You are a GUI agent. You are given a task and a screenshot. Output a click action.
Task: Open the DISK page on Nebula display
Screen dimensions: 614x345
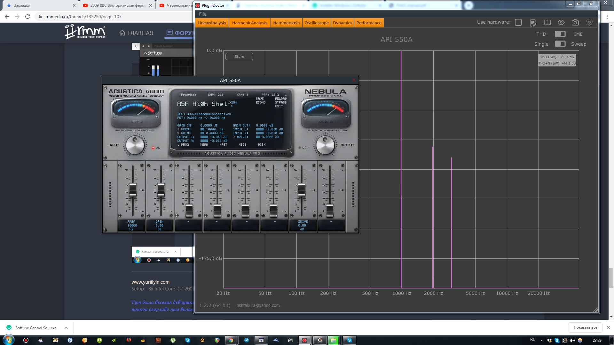click(x=262, y=145)
